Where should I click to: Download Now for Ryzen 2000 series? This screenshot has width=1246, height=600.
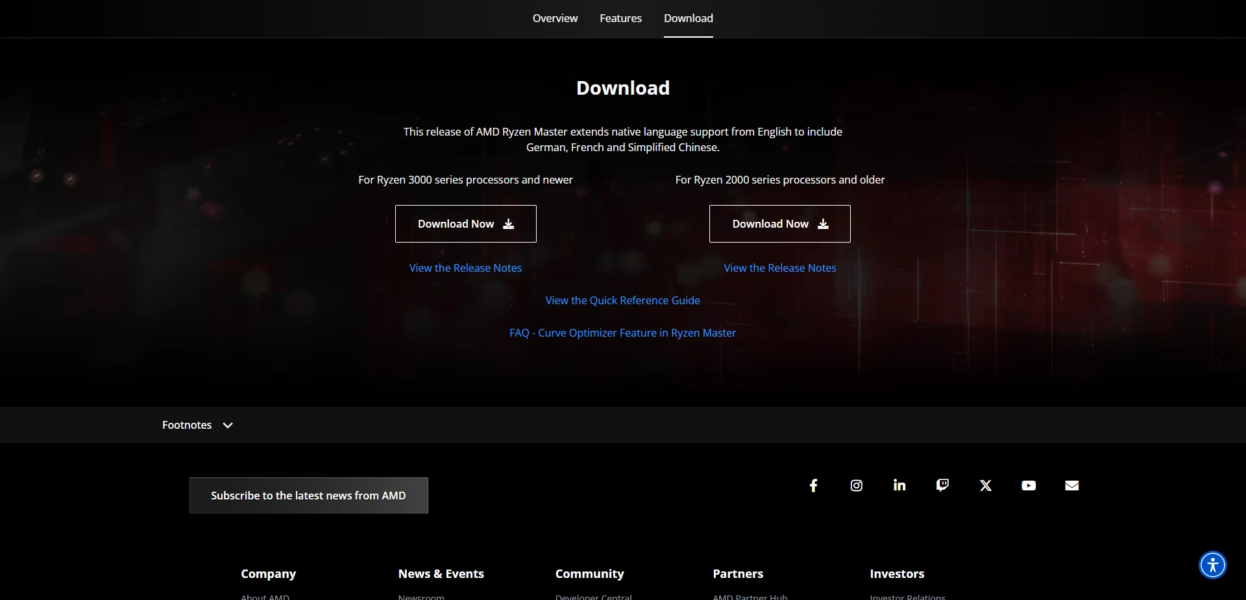click(779, 224)
